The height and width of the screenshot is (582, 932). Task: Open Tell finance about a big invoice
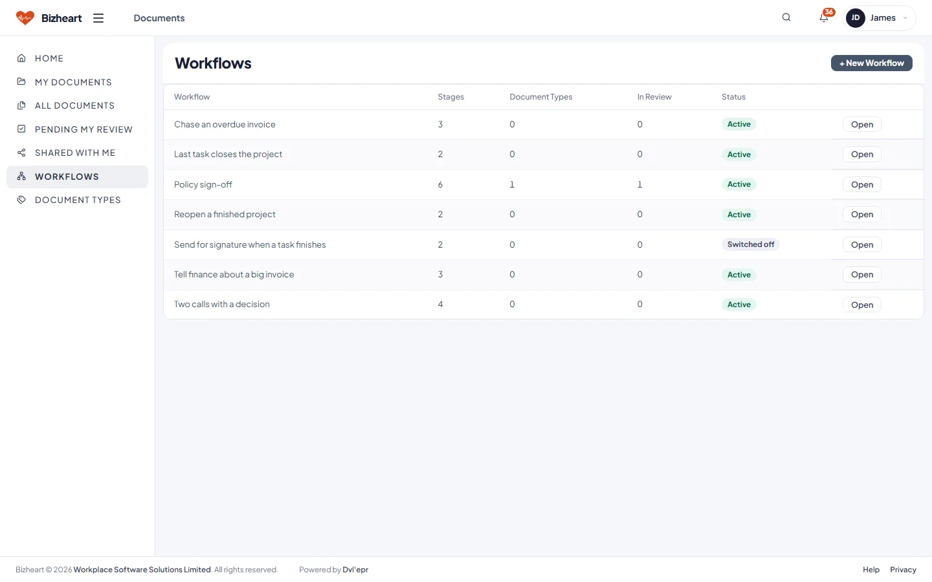click(861, 275)
